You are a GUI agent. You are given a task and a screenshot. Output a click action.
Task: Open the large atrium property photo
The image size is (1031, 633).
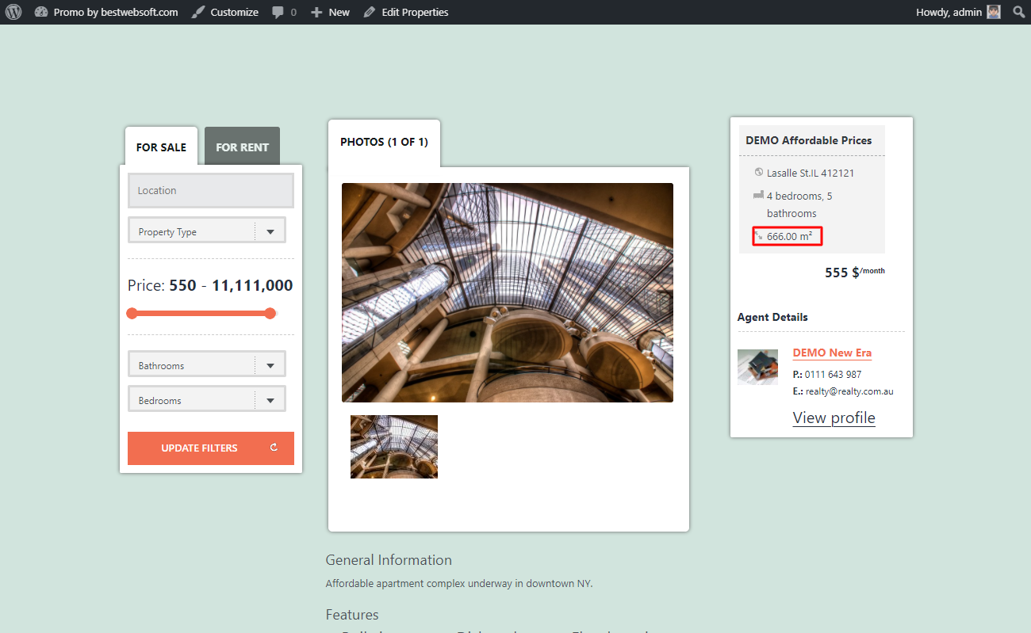508,292
